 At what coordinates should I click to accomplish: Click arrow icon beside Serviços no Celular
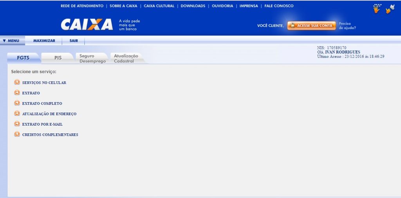17,83
